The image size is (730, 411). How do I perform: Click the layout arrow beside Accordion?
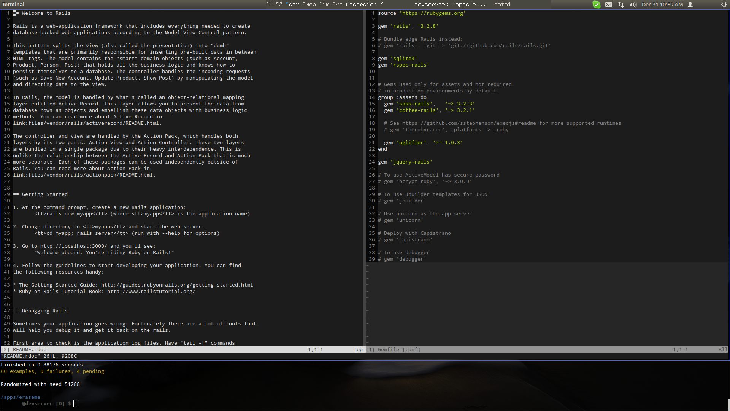(x=382, y=5)
